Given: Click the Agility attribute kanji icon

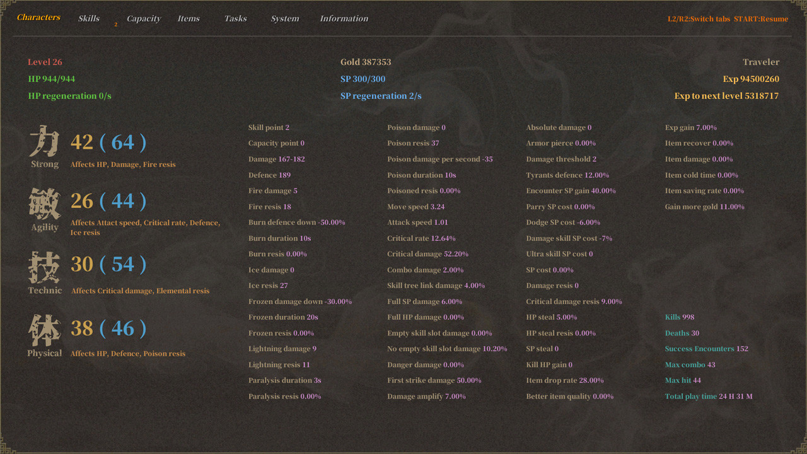Looking at the screenshot, I should click(44, 204).
